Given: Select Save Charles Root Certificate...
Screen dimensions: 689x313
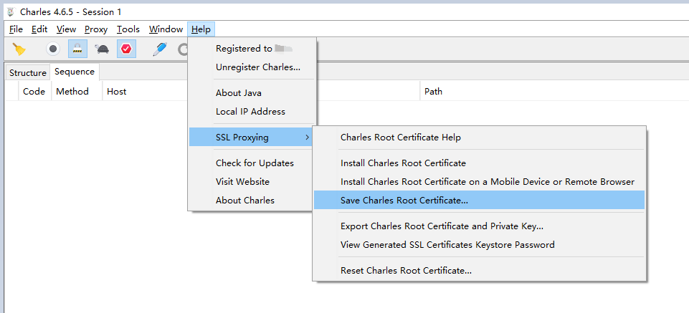Looking at the screenshot, I should tap(480, 200).
